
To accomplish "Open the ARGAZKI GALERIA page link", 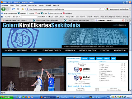I will pyautogui.click(x=88, y=50).
